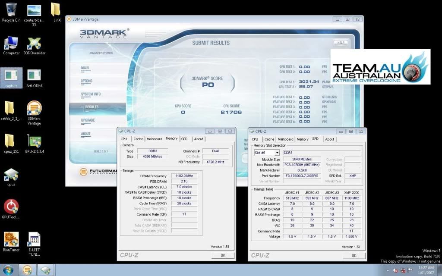442x276 pixels.
Task: Open the volume control in the tray
Action: click(x=395, y=270)
